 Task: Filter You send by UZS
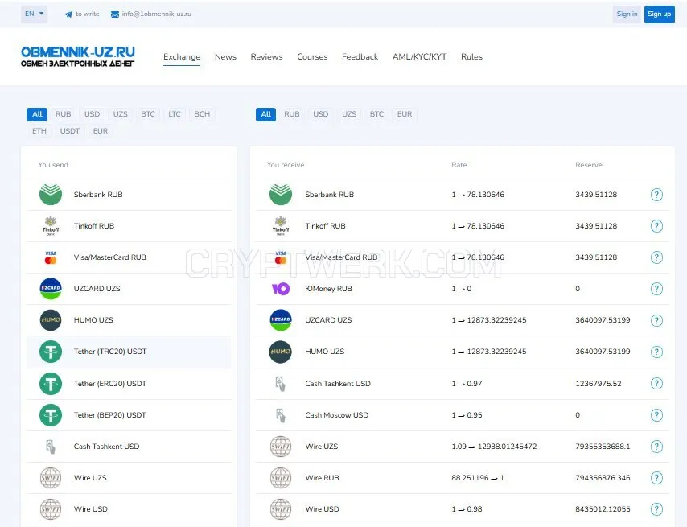coord(120,114)
